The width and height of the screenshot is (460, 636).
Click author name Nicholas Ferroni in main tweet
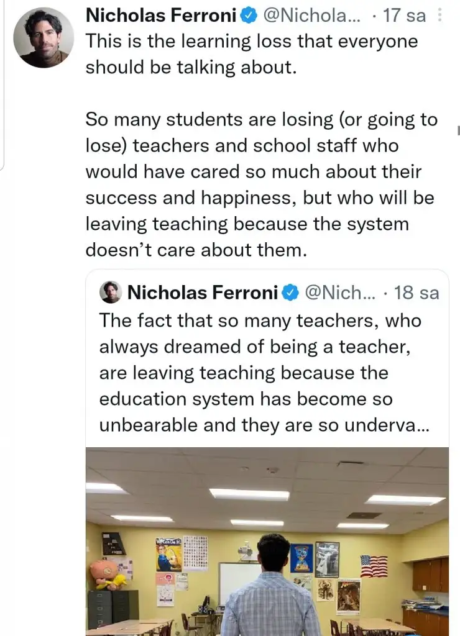click(162, 16)
